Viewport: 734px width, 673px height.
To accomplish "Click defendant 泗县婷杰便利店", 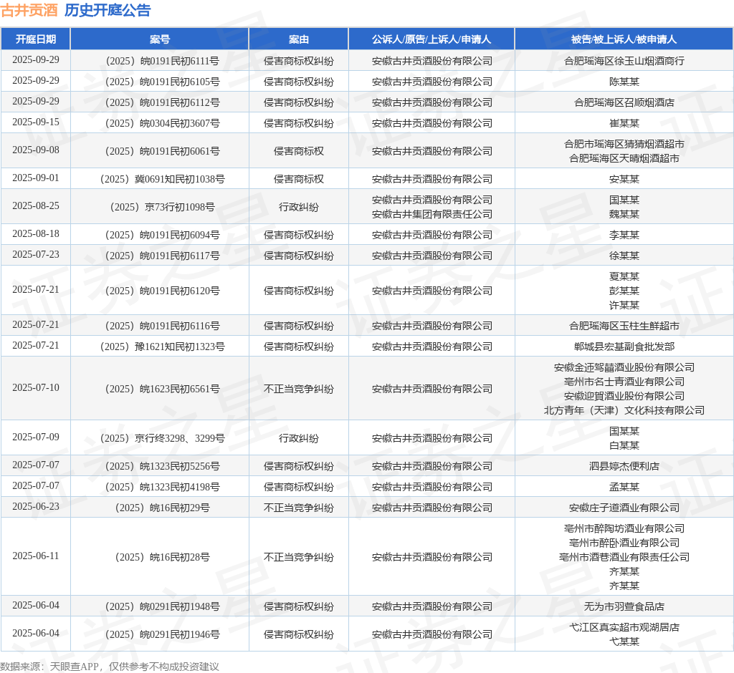I will [x=624, y=466].
